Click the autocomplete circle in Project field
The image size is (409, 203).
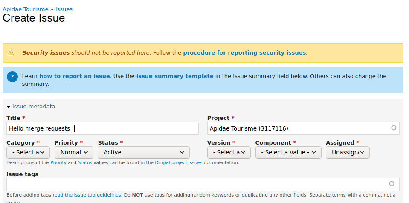coord(393,128)
